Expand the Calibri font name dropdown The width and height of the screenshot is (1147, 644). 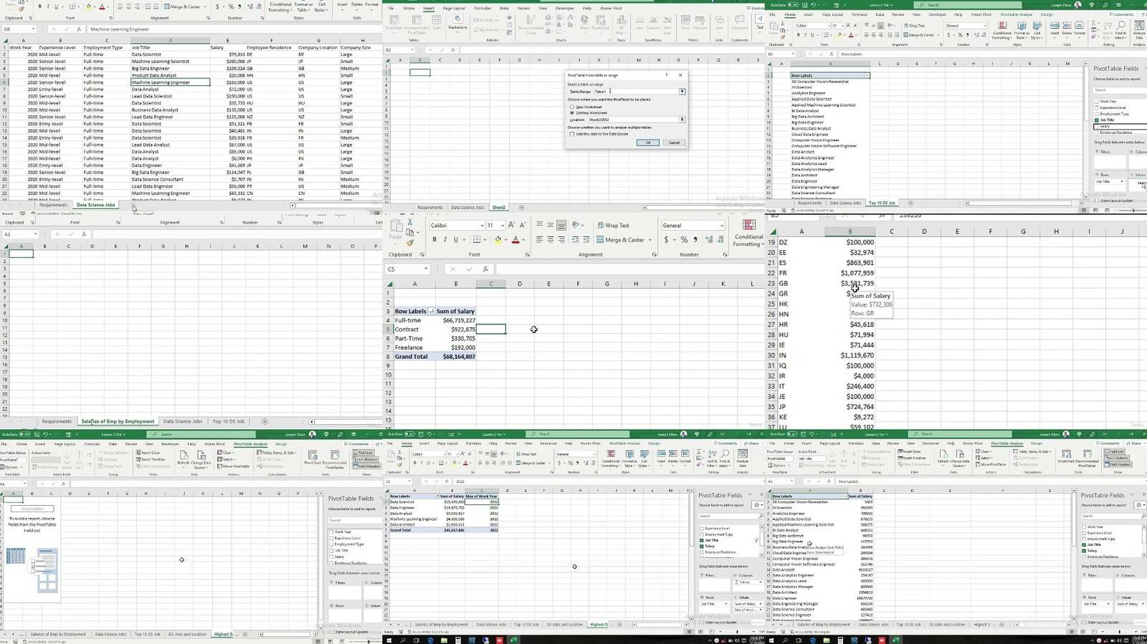481,226
